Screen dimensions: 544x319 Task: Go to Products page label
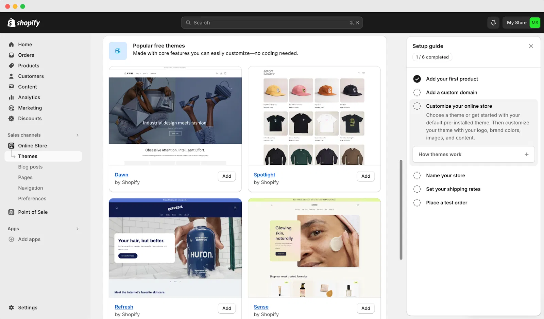29,66
